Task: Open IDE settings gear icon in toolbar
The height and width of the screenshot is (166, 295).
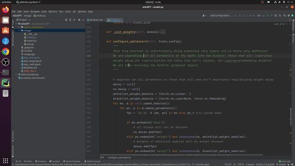Action: [289, 16]
